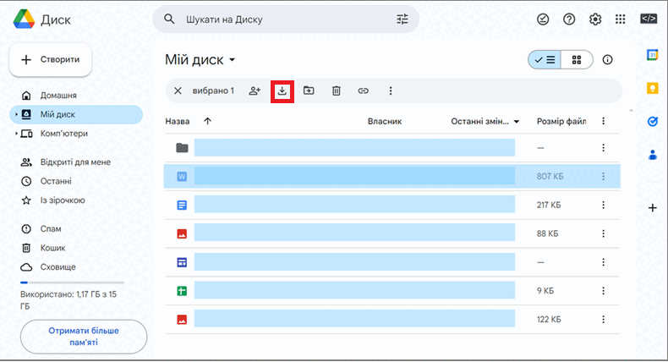This screenshot has width=668, height=362.
Task: Switch to grid layout view
Action: (577, 60)
